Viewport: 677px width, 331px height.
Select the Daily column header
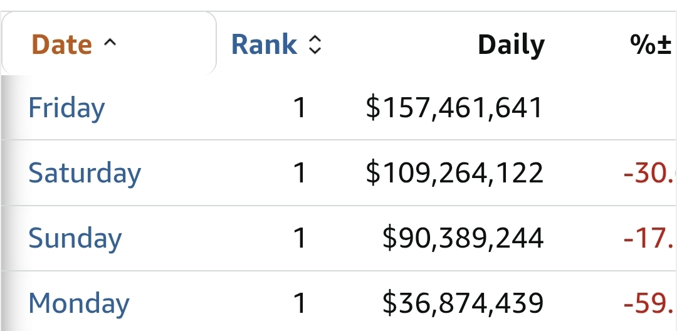pos(512,45)
